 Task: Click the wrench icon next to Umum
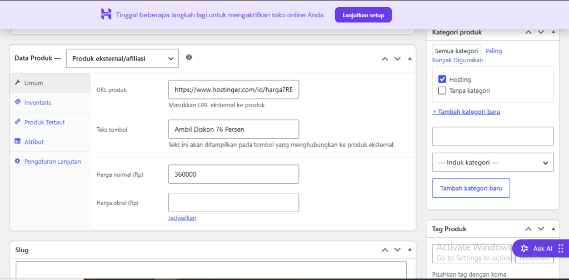(x=17, y=83)
